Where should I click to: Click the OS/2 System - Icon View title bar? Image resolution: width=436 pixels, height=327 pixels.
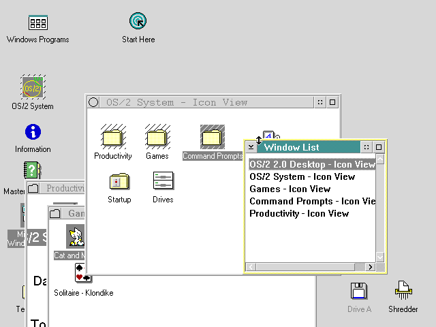(x=206, y=102)
